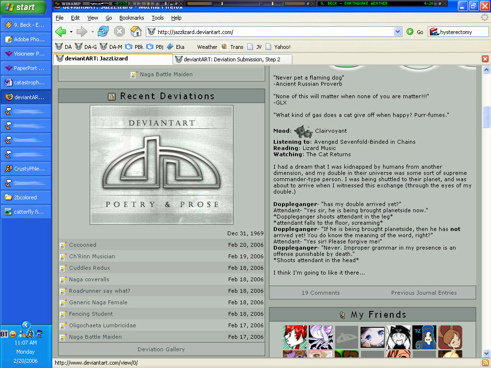Expand the hidden system tray icons arrow
Screen dimensions: 491x368
[26, 325]
